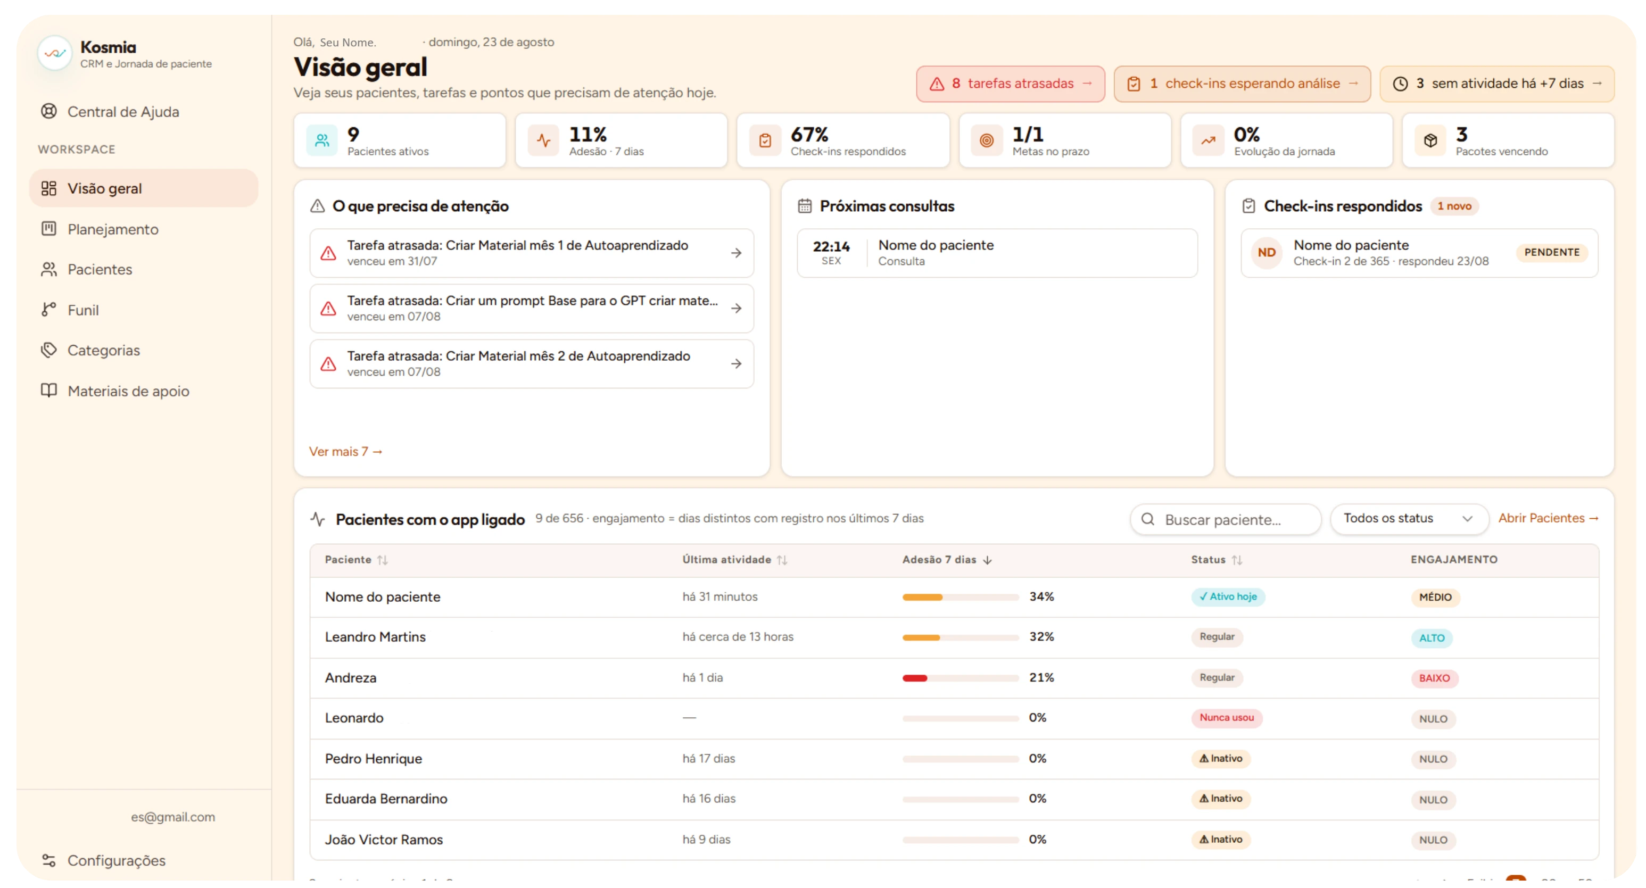This screenshot has height=888, width=1646.
Task: Click 3 sem atividade há +7 dias button
Action: tap(1496, 84)
